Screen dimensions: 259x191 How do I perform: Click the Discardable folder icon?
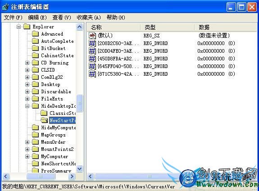[35, 91]
